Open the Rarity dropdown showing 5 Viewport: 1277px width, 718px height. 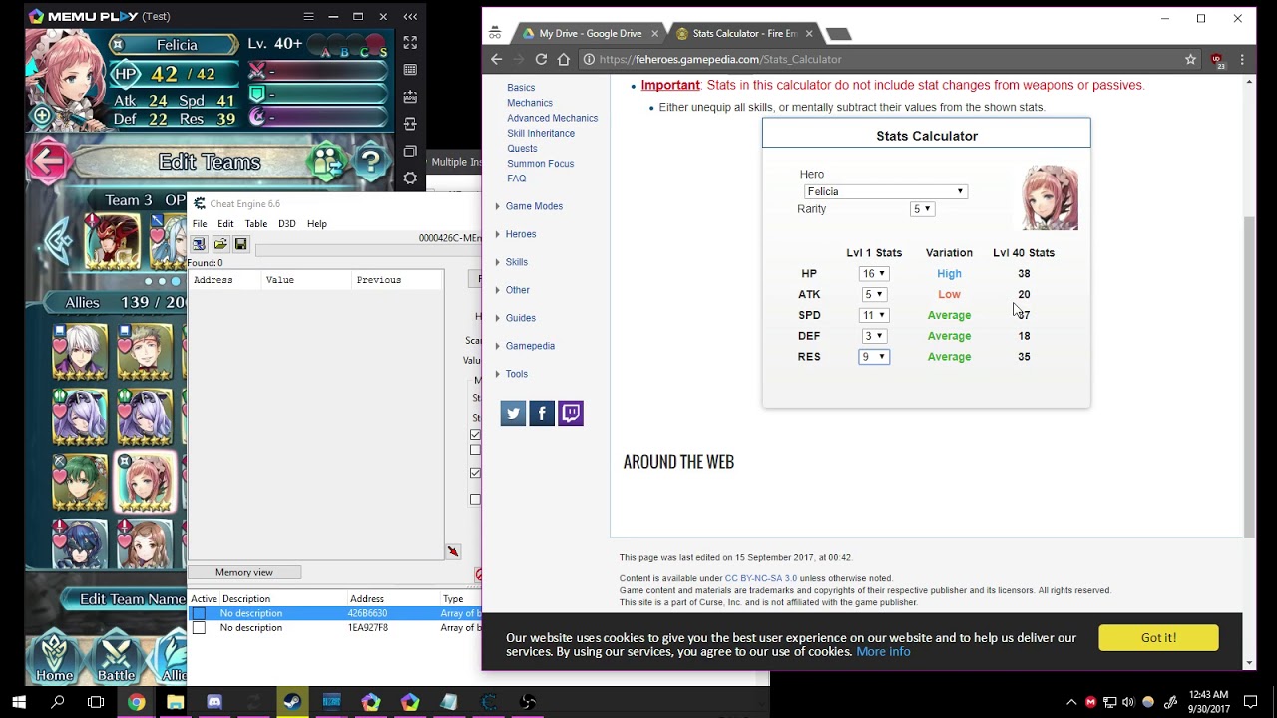922,209
